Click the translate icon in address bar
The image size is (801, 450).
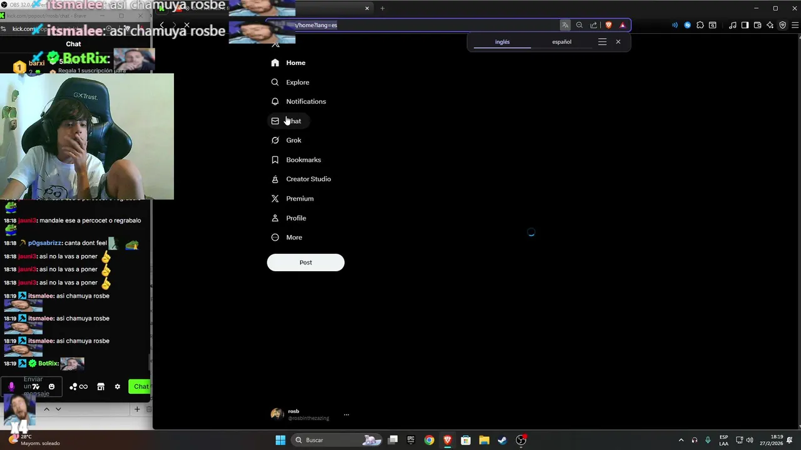565,25
